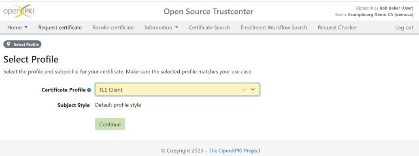The width and height of the screenshot is (419, 156).
Task: Expand the Certificate Profile dropdown arrow
Action: (x=253, y=89)
